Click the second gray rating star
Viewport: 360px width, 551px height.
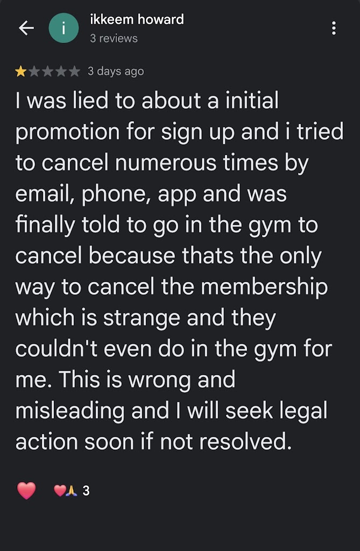[34, 71]
